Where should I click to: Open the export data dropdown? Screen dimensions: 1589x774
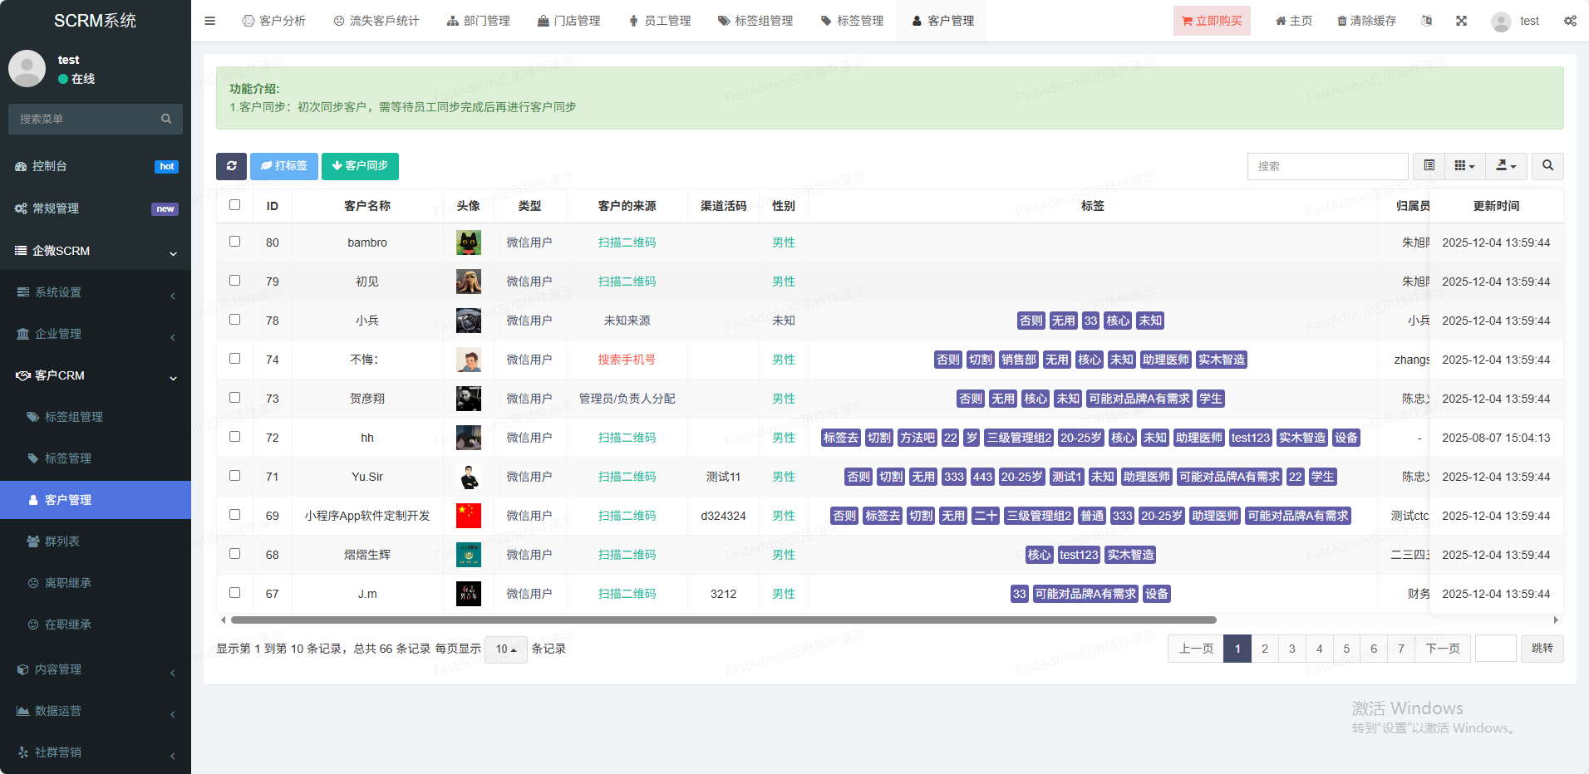coord(1506,166)
